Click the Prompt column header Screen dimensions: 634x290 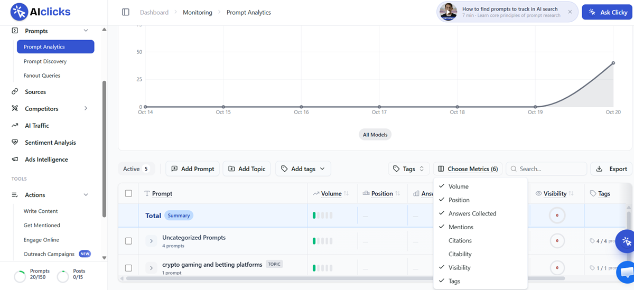(x=158, y=193)
